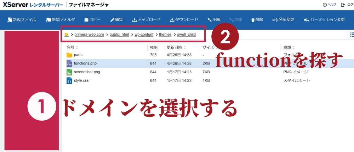The image size is (354, 152).
Task: Click the style.css file icon
Action: coord(69,80)
